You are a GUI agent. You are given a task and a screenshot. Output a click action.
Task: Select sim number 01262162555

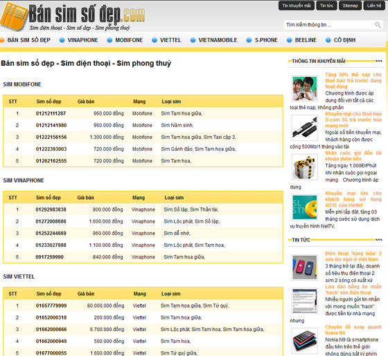[x=51, y=160]
